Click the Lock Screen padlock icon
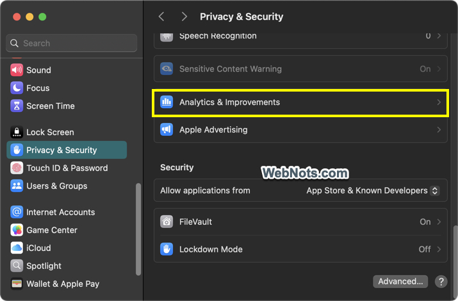Screen dimensions: 458x301 click(x=17, y=133)
